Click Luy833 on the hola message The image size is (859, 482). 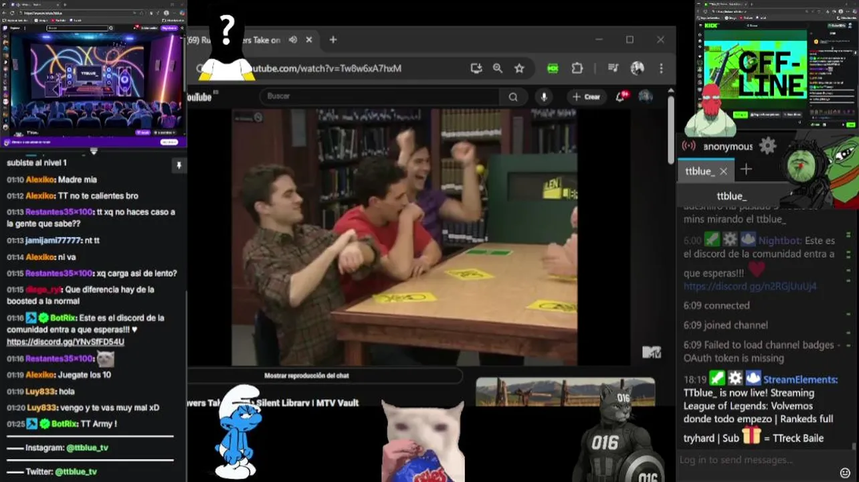tap(41, 391)
